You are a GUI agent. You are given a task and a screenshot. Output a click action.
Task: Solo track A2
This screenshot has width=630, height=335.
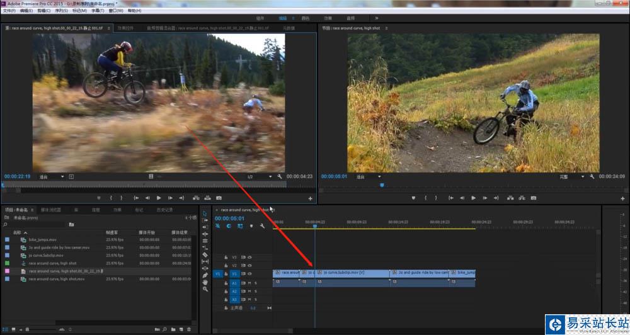(256, 291)
